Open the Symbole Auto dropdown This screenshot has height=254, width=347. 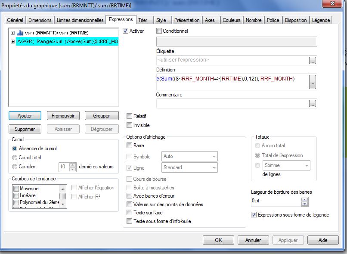(190, 156)
